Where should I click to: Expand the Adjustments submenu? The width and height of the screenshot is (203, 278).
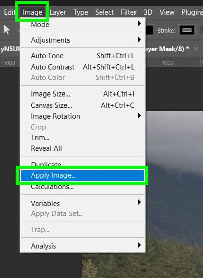point(83,40)
